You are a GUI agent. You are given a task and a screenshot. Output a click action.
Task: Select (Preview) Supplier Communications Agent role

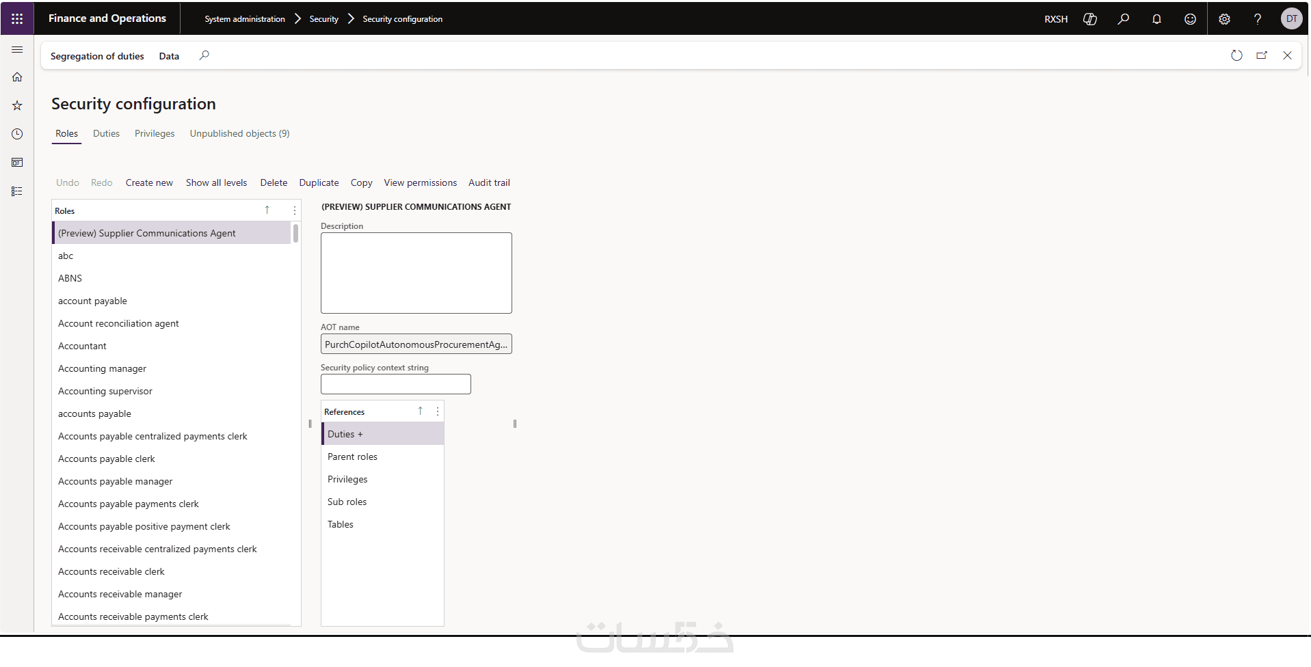pos(172,233)
